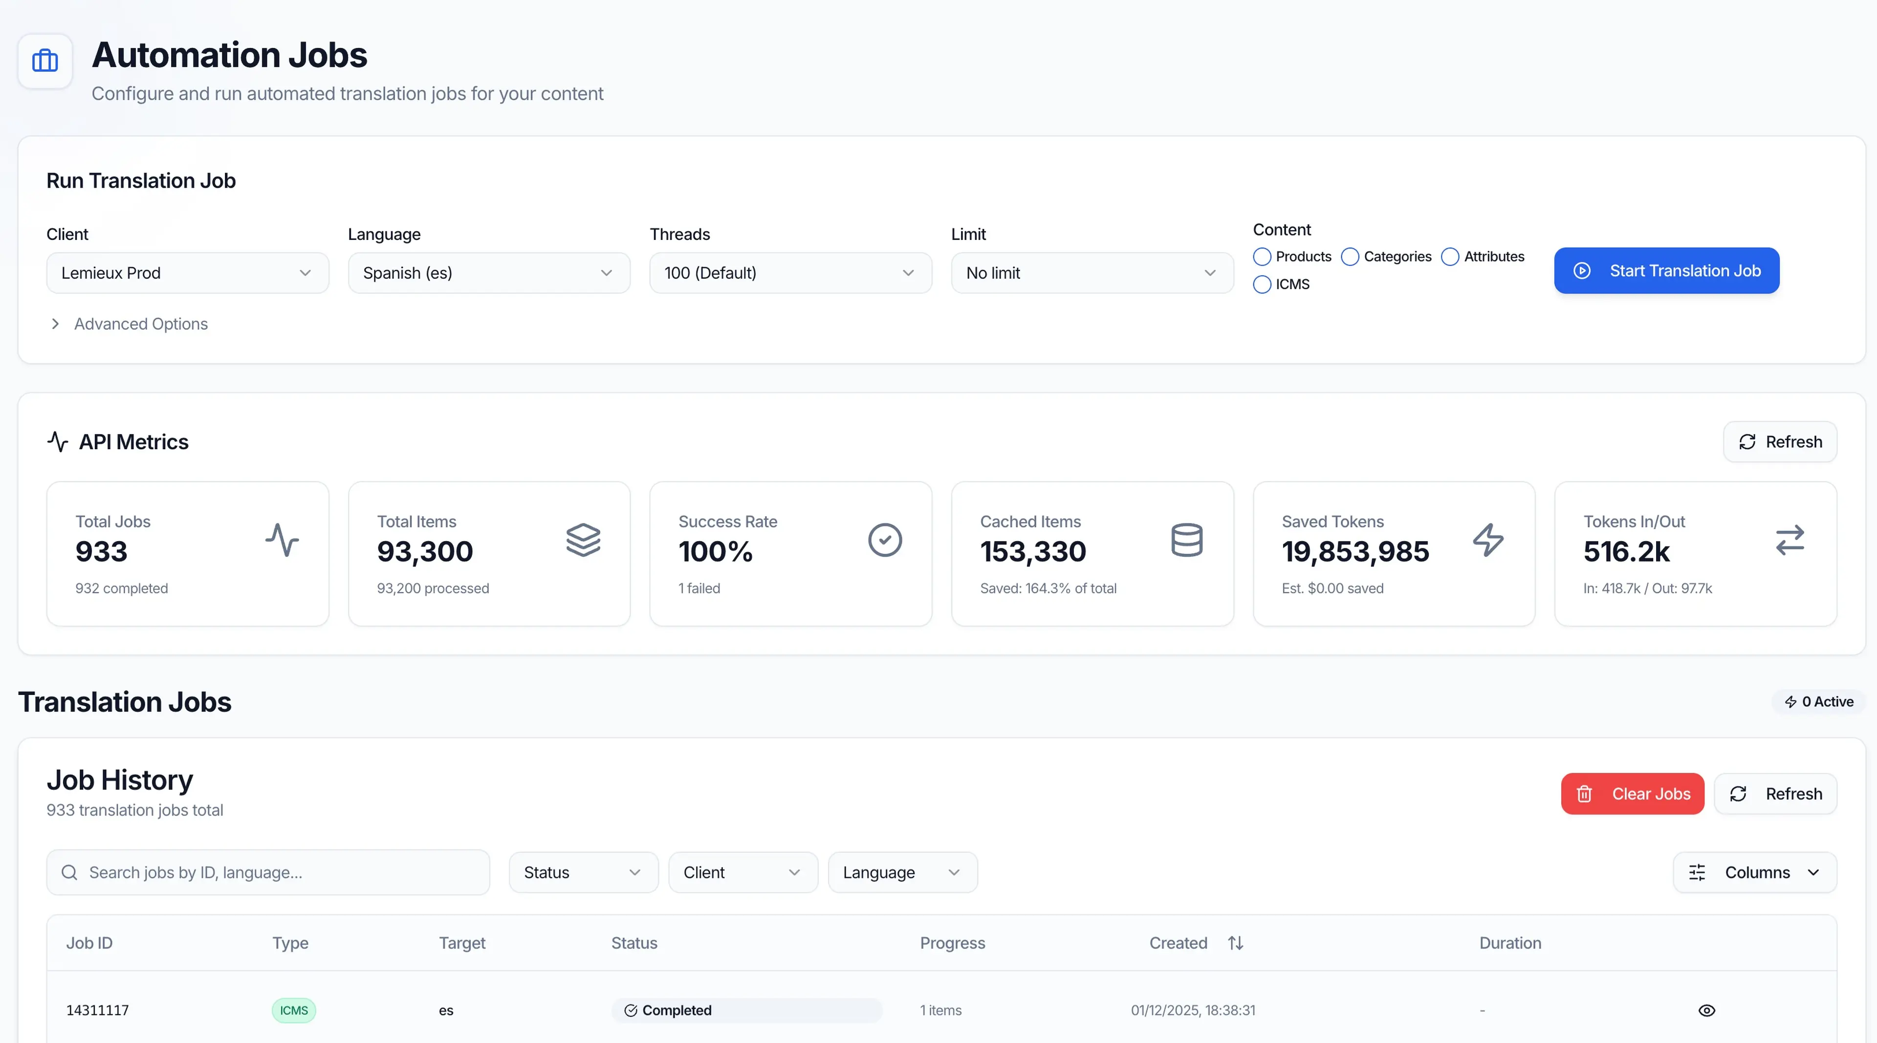Expand Advanced Options

pyautogui.click(x=128, y=324)
